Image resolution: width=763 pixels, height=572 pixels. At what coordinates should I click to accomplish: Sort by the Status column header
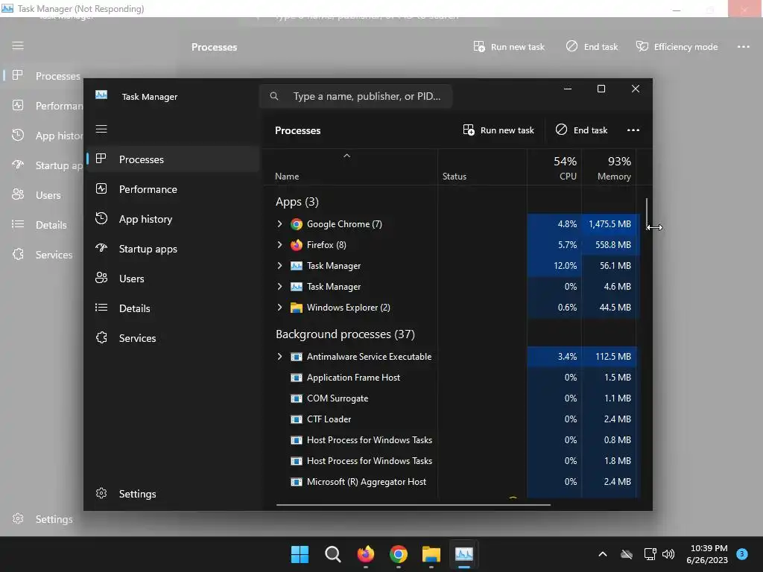(x=482, y=168)
